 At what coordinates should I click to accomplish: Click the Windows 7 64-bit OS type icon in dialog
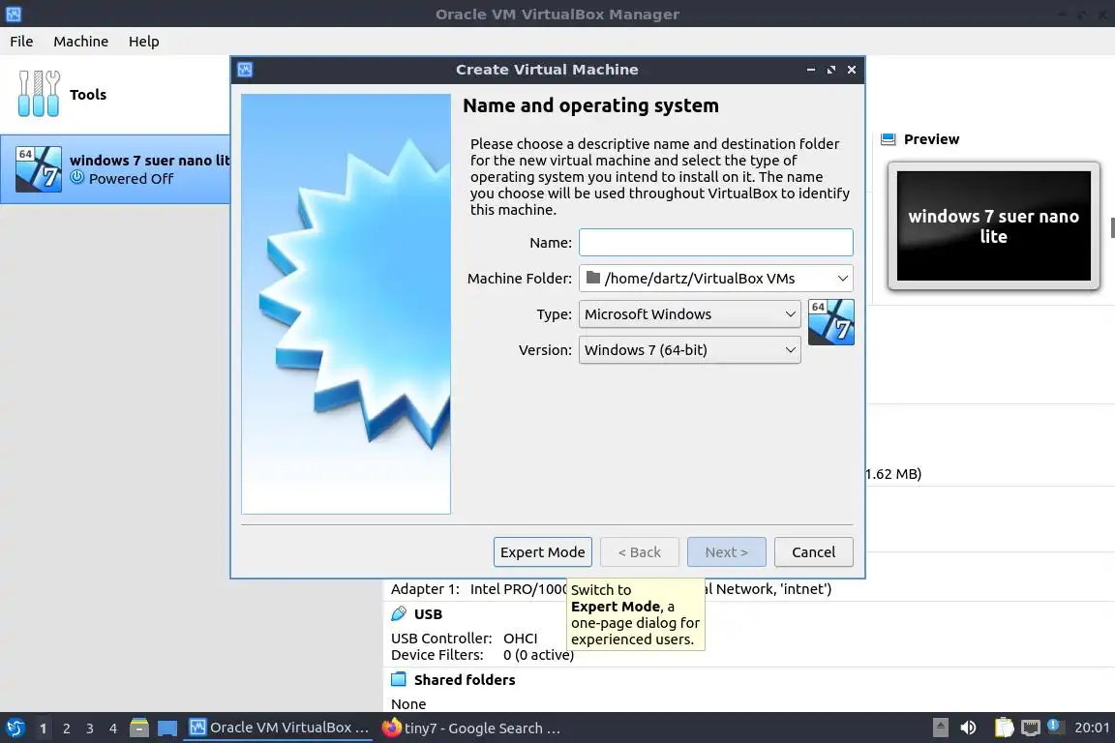click(x=830, y=322)
